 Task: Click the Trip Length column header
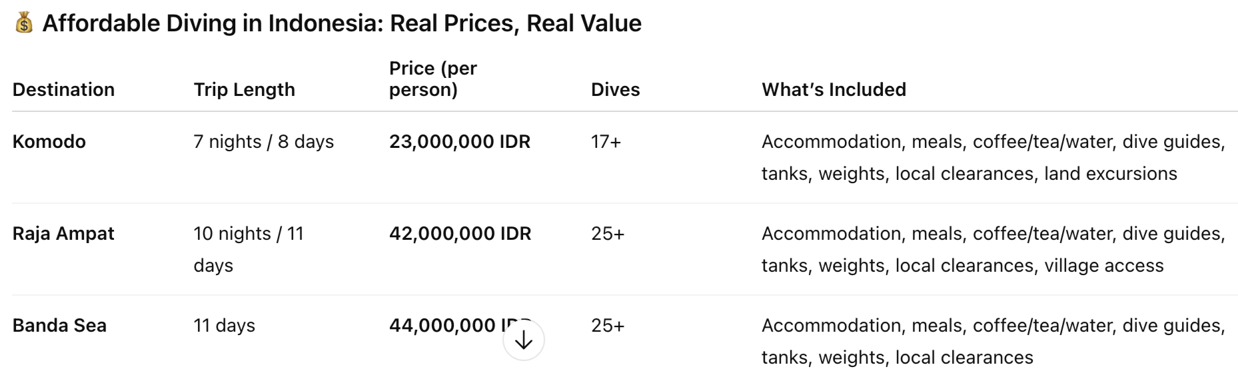click(x=244, y=89)
